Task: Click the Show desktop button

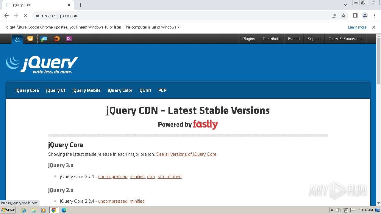Action: 378,210
